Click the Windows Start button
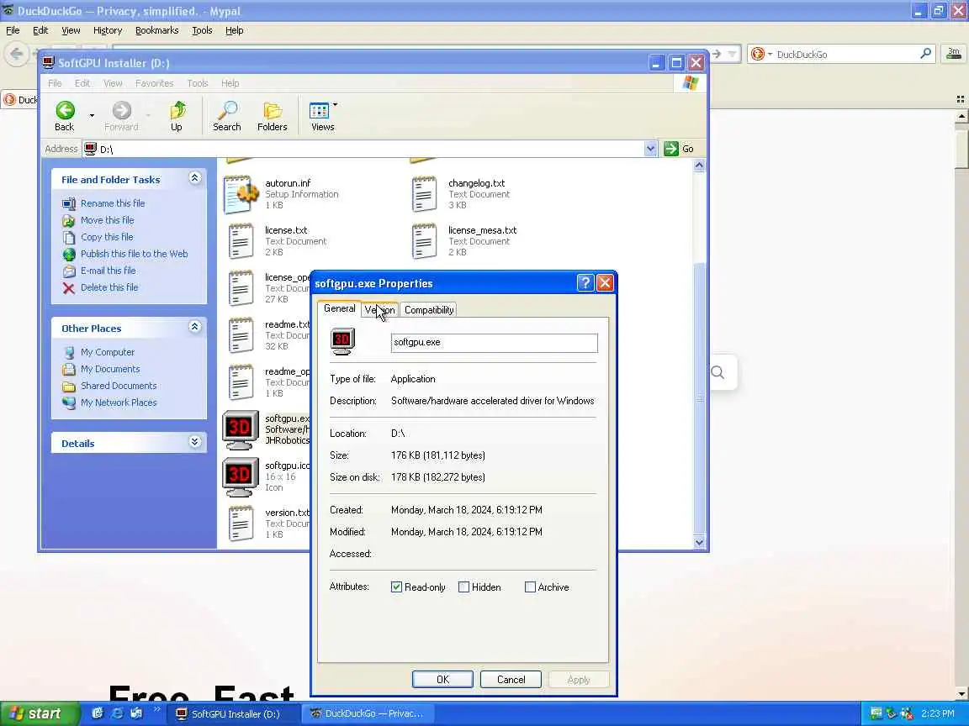The height and width of the screenshot is (726, 969). coord(40,713)
